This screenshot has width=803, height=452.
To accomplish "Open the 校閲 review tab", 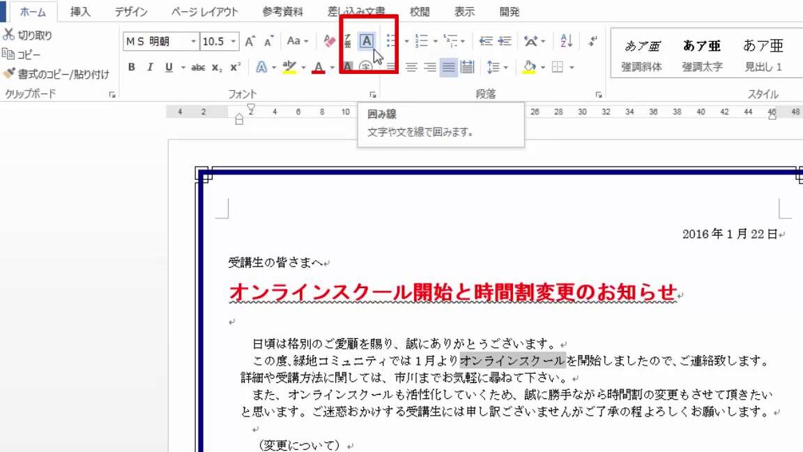I will point(420,11).
